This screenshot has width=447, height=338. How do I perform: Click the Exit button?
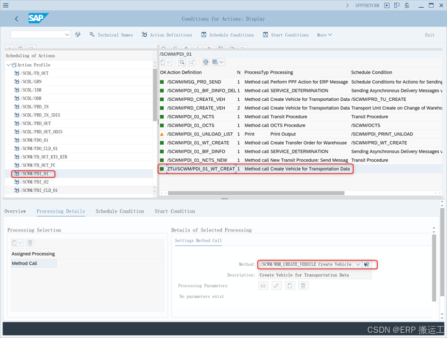point(429,35)
